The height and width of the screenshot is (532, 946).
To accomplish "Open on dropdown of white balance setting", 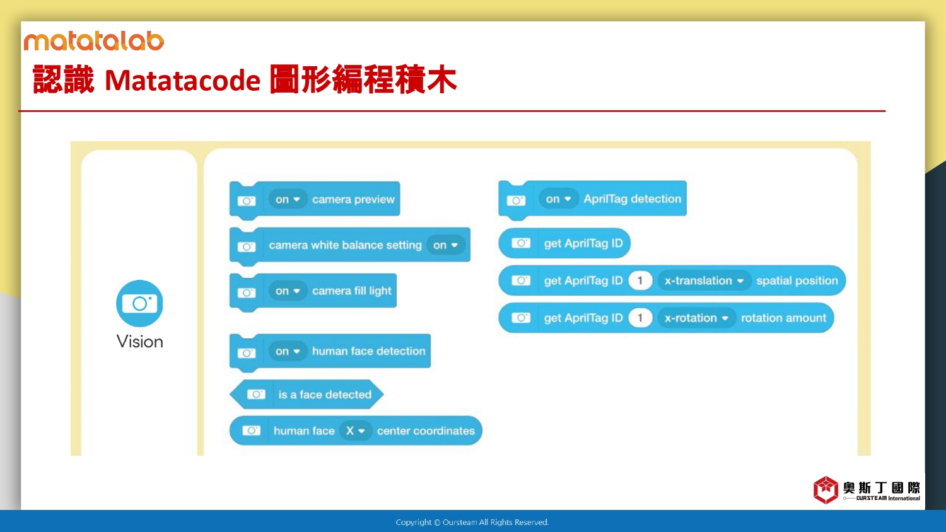I will click(446, 245).
